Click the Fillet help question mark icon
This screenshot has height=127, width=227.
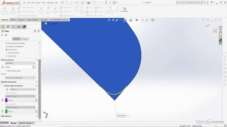click(x=39, y=31)
